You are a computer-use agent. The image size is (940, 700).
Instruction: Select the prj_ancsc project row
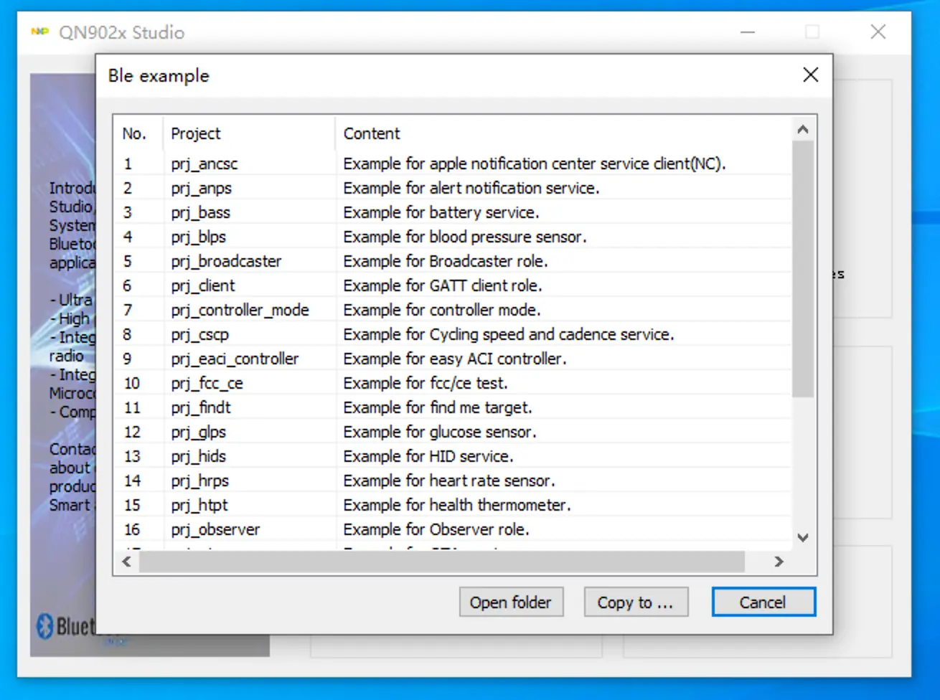[453, 164]
